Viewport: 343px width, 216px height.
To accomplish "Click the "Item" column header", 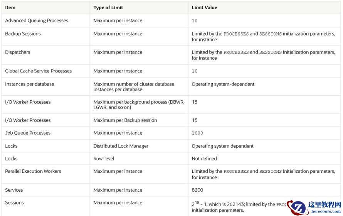I will tap(10, 8).
